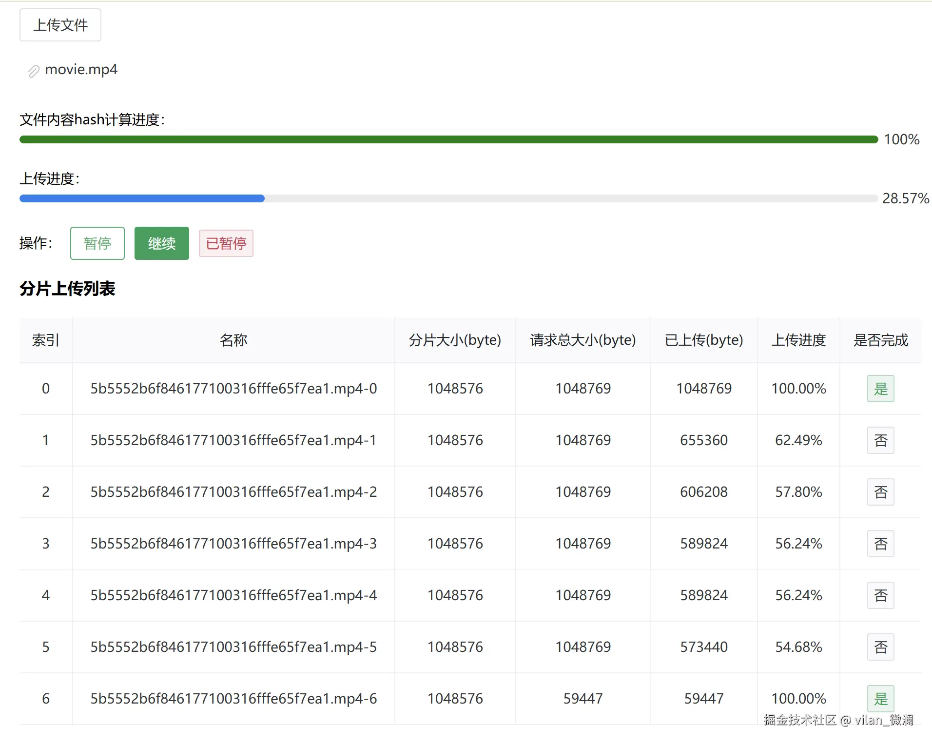
Task: Click the 已上传(byte) column header
Action: click(x=704, y=340)
